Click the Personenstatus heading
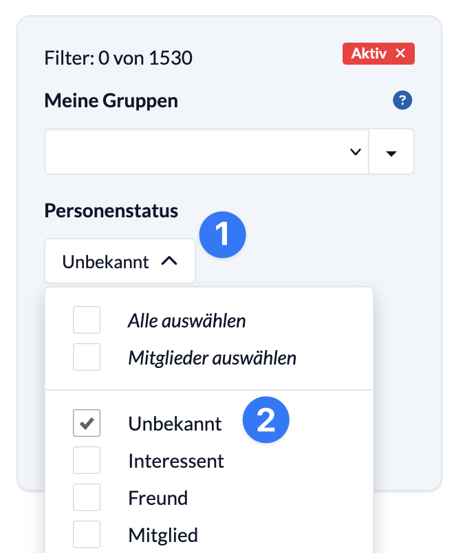 point(111,211)
